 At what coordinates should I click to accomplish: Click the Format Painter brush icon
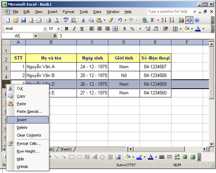(111, 20)
